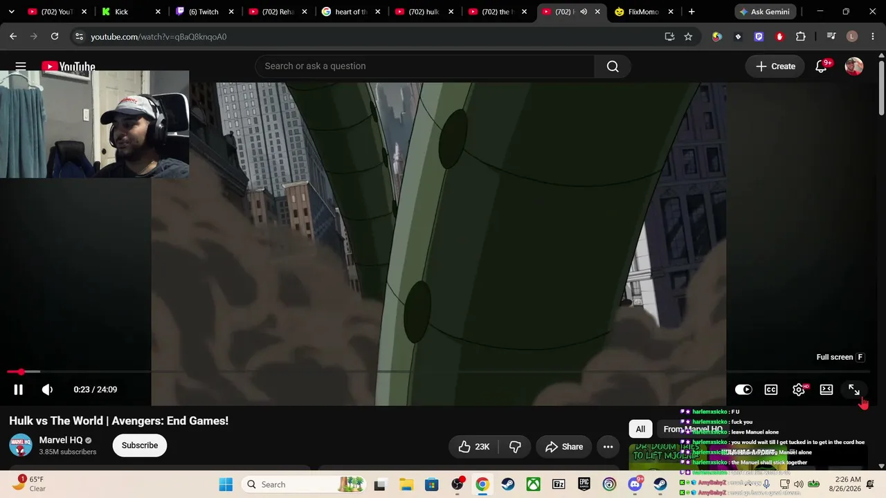Screen dimensions: 886x498
Task: Pause the Hulk video
Action: pyautogui.click(x=19, y=389)
